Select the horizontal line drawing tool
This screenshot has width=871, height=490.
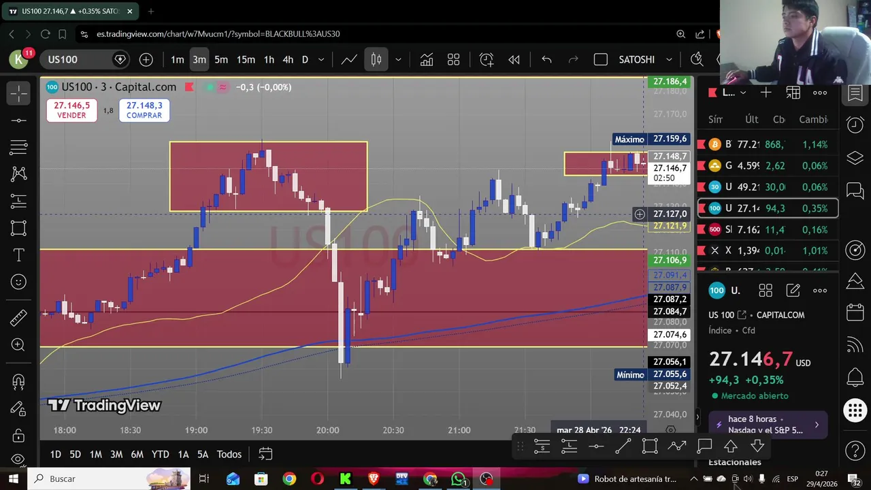point(596,446)
